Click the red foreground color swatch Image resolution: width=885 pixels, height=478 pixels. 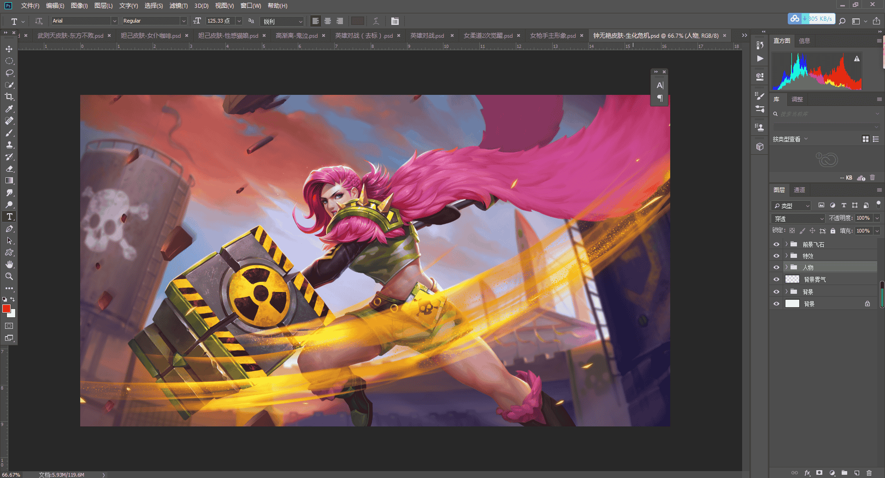[x=6, y=309]
